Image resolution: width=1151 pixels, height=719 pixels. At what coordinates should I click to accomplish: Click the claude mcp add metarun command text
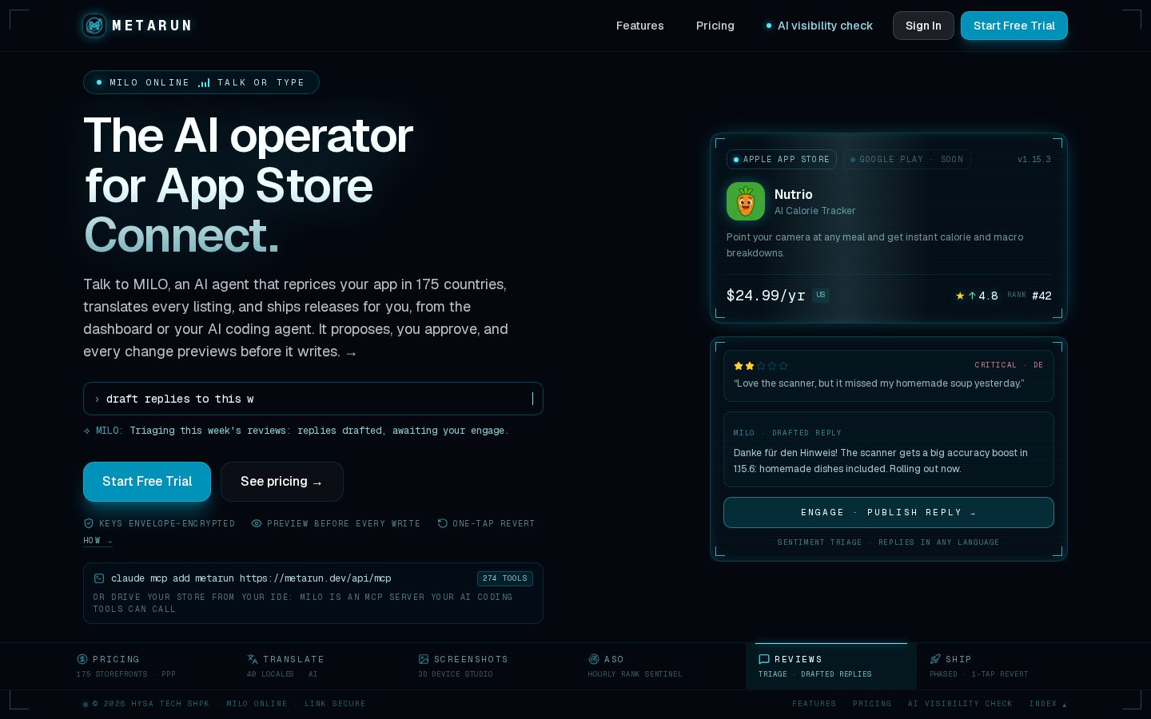(x=251, y=578)
